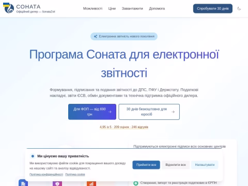Open cookie settings via Налаштувати

coord(205,165)
